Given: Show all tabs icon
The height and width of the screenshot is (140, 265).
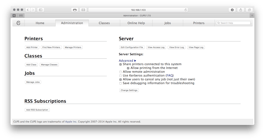Looking at the screenshot, I should (x=249, y=10).
